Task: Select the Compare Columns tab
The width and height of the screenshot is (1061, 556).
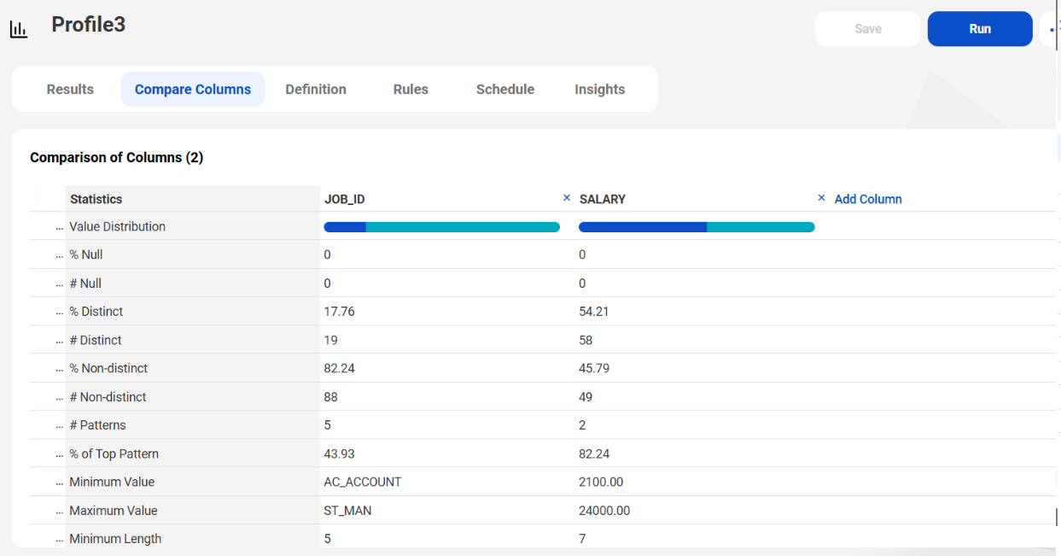Action: [193, 89]
